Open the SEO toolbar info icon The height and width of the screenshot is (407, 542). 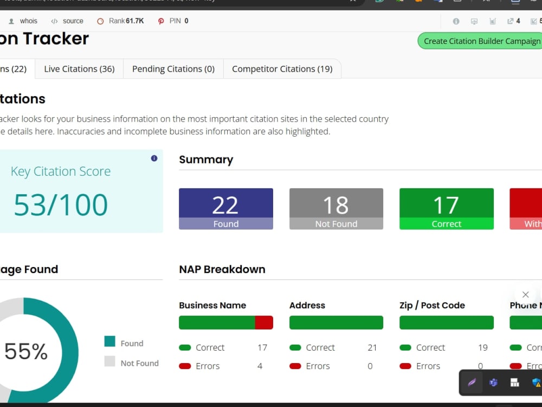pos(456,21)
